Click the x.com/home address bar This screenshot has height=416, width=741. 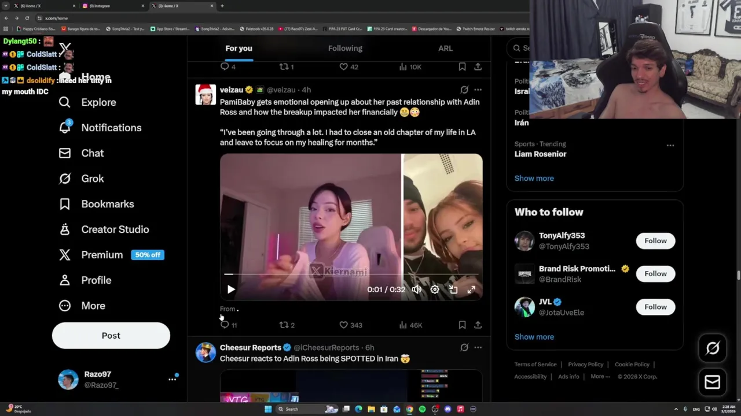[278, 18]
